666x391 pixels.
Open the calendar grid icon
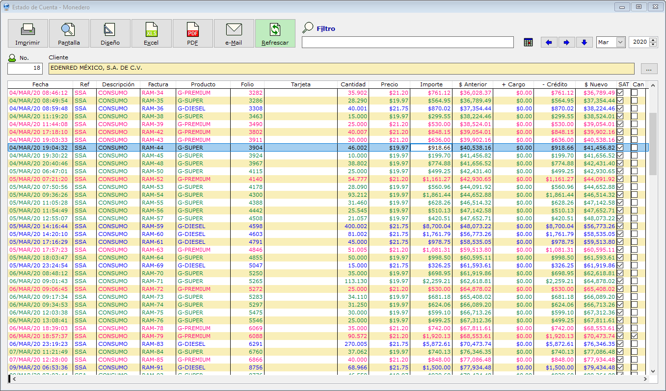coord(528,42)
